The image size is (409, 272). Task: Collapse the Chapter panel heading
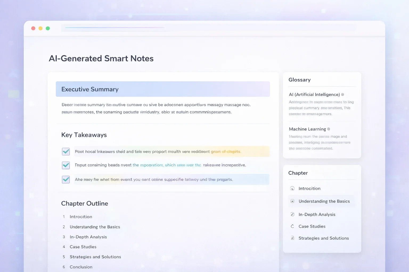coord(298,173)
